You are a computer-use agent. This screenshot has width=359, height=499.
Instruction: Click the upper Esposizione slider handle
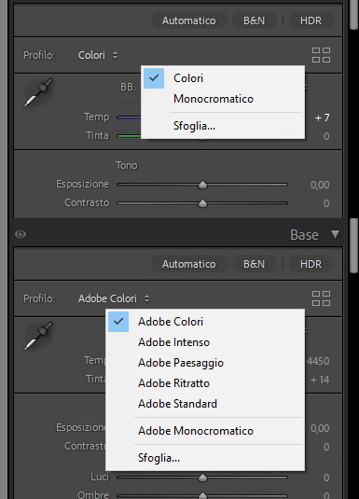202,185
